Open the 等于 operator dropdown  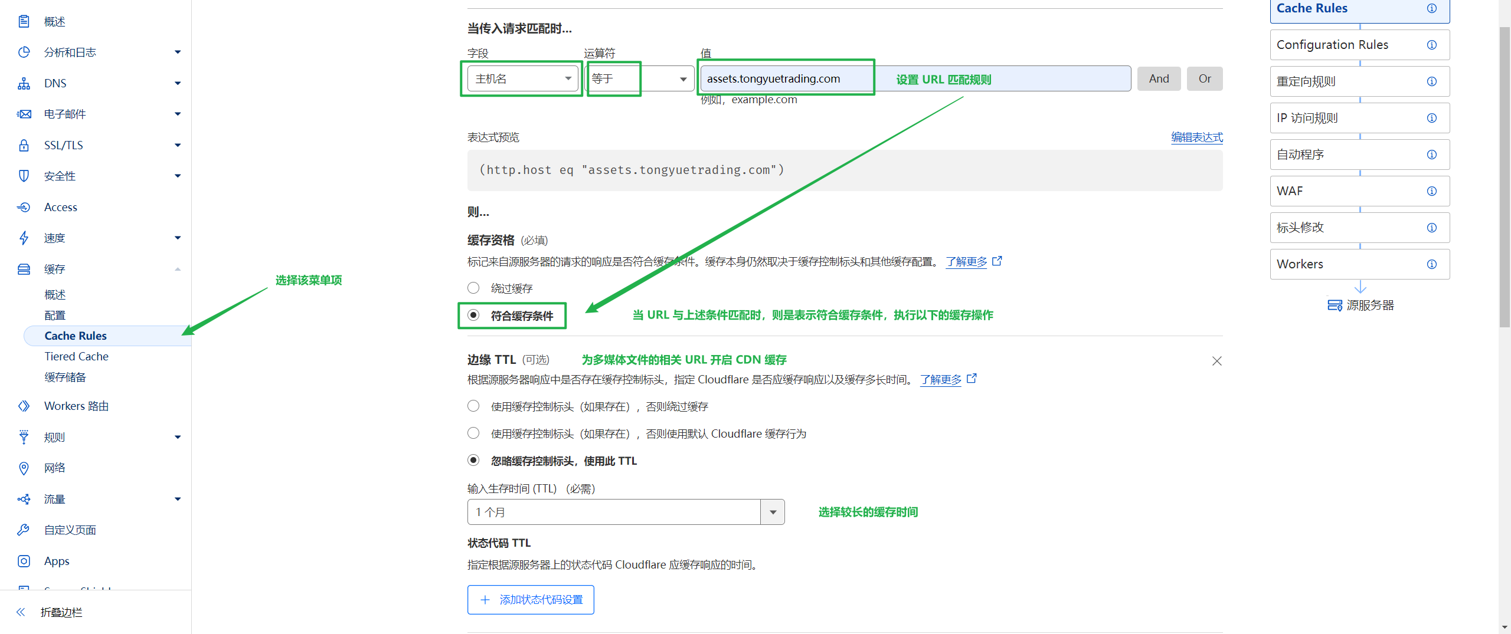click(x=640, y=78)
